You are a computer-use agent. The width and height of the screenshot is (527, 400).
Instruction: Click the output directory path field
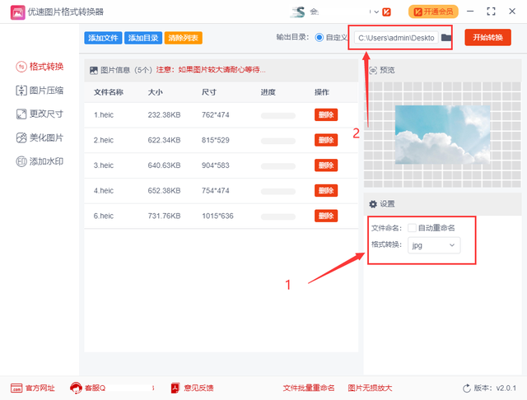point(396,38)
